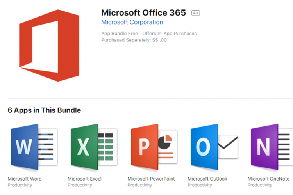Open the Microsoft Word app icon
Image resolution: width=293 pixels, height=195 pixels.
[33, 147]
